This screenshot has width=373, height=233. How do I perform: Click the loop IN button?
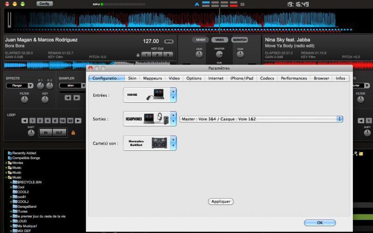46,133
